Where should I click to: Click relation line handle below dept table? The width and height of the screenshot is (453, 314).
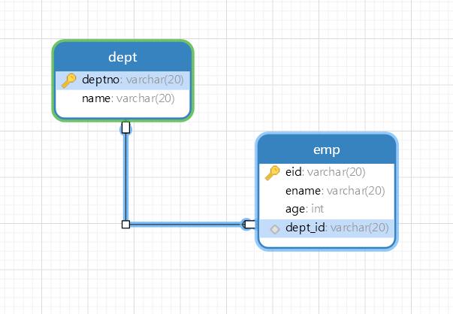coord(125,128)
